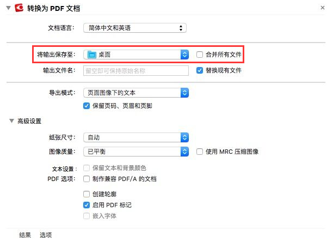Disable the 启用 PDF 标记 checkbox
333x241 pixels.
(x=87, y=205)
